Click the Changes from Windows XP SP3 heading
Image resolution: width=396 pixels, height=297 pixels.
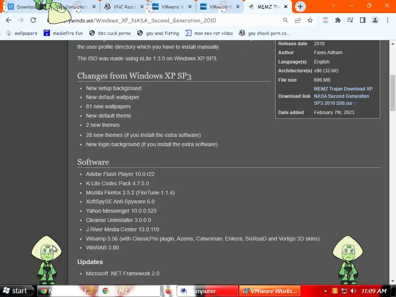tap(134, 76)
